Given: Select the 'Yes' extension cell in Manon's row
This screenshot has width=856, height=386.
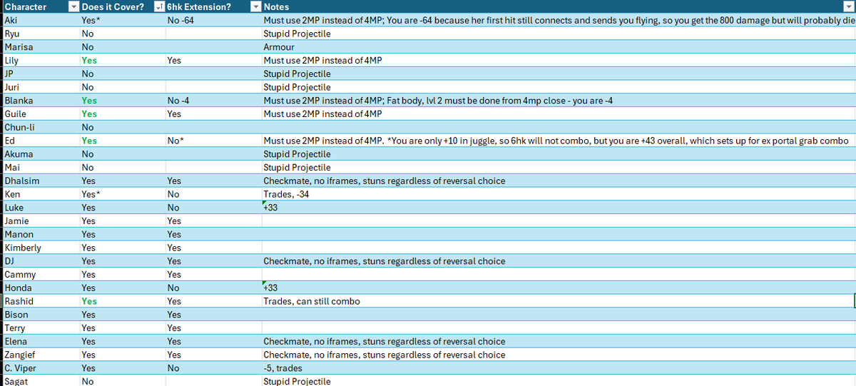Looking at the screenshot, I should coord(213,234).
